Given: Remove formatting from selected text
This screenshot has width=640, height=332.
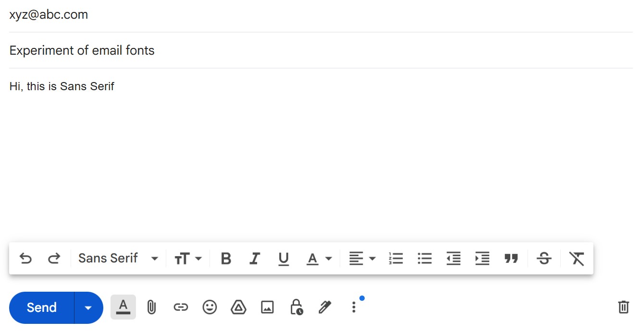Looking at the screenshot, I should point(577,258).
